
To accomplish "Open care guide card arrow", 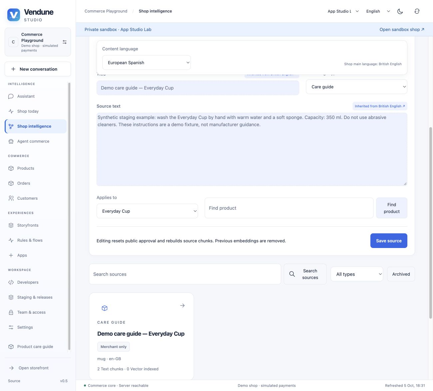I will pos(182,305).
